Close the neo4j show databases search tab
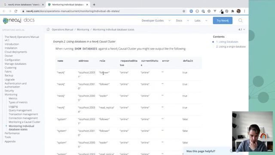 coord(43,5)
